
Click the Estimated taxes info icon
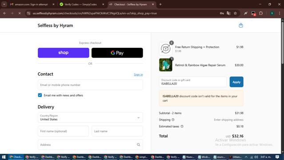click(182, 126)
